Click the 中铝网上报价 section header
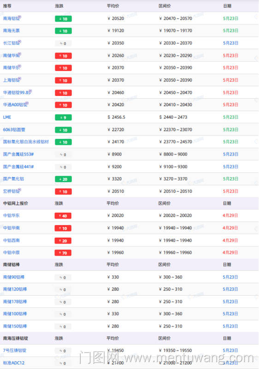Screen dimensions: 259x369 point(16,203)
